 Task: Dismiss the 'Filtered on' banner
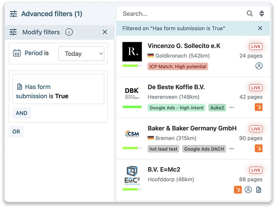260,28
